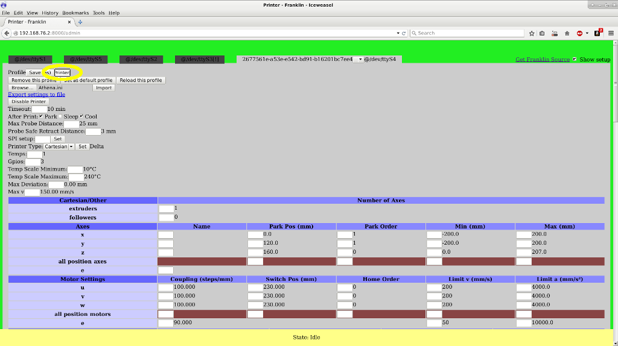Expand the printer UUID dropdown on ttyS4 tab
The image size is (618, 346).
[x=359, y=59]
